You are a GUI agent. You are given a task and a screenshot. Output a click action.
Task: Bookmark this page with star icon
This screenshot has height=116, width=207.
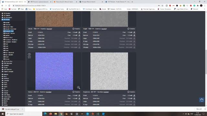(x=162, y=6)
